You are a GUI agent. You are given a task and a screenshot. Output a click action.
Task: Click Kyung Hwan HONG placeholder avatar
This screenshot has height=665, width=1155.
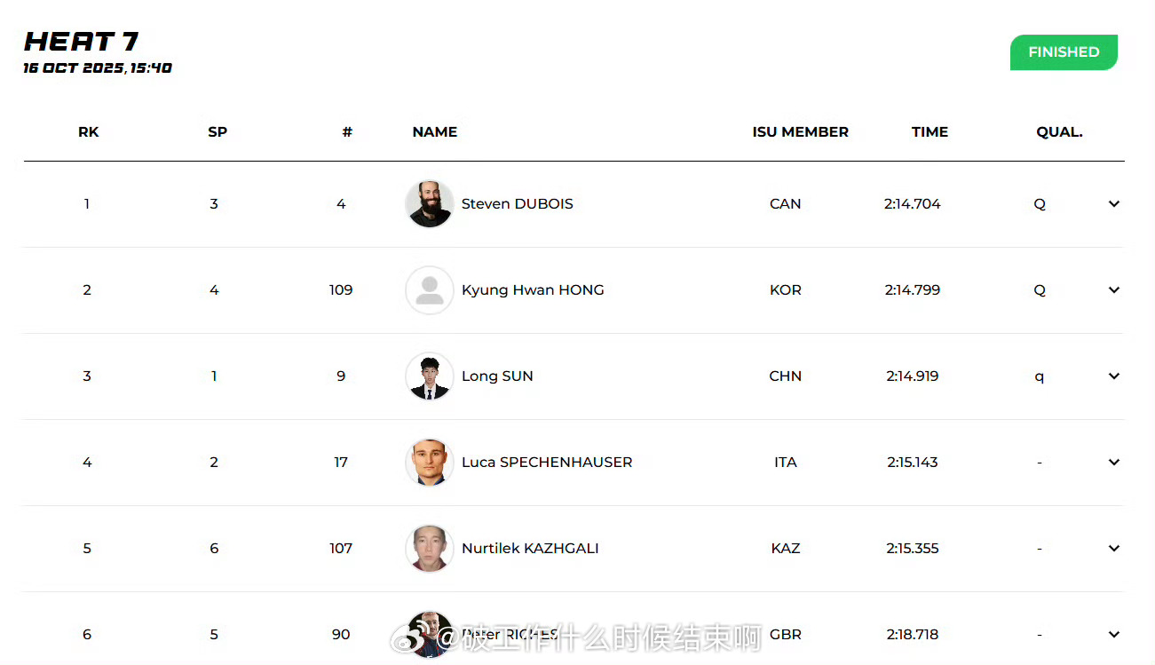click(x=430, y=290)
